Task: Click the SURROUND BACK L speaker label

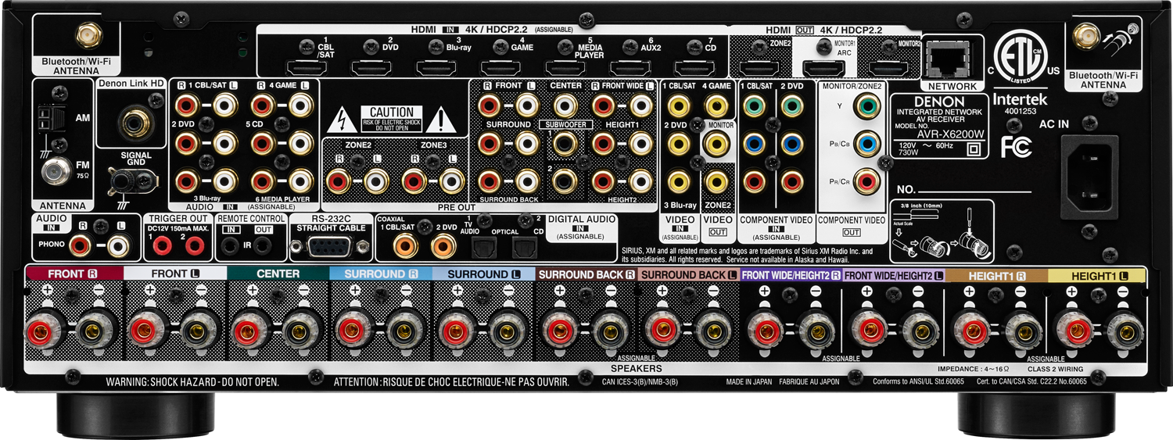Action: point(688,274)
